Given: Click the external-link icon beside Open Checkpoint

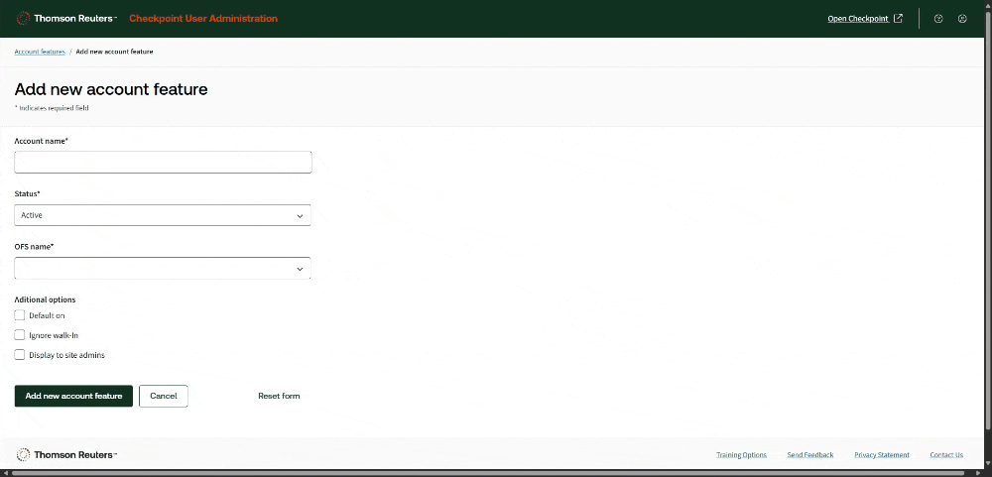Looking at the screenshot, I should coord(899,18).
